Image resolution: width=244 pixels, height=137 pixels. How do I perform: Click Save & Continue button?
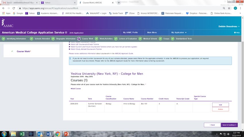pyautogui.click(x=229, y=125)
